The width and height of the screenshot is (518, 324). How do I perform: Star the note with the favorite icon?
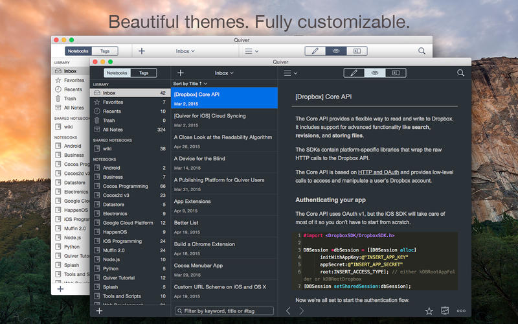click(429, 311)
